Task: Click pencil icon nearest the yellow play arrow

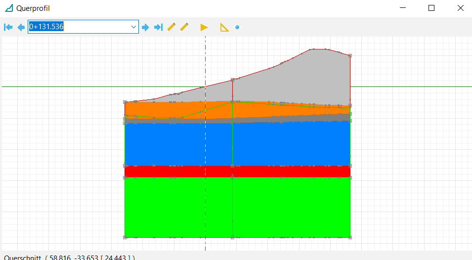Action: pyautogui.click(x=184, y=27)
